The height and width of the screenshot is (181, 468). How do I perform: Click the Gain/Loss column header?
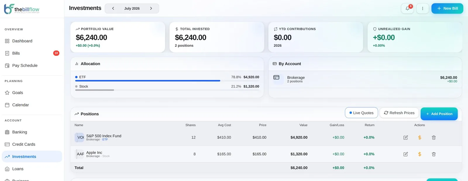click(x=337, y=125)
